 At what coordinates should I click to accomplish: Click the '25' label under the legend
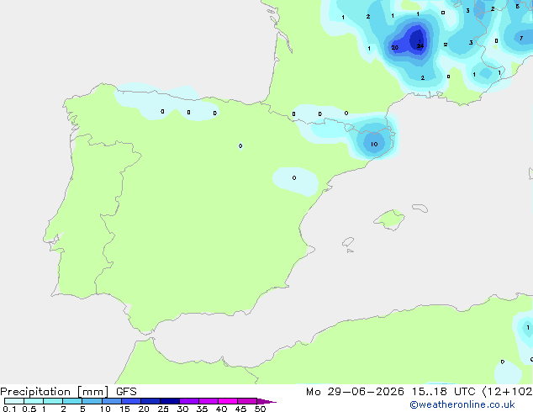(x=163, y=409)
